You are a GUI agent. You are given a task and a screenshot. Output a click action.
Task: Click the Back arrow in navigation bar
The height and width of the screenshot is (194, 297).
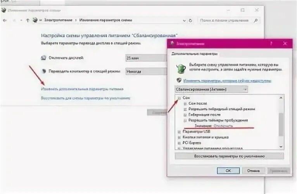[x=5, y=20]
